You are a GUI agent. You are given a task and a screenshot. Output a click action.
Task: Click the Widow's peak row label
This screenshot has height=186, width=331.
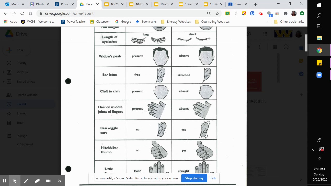pos(110,56)
